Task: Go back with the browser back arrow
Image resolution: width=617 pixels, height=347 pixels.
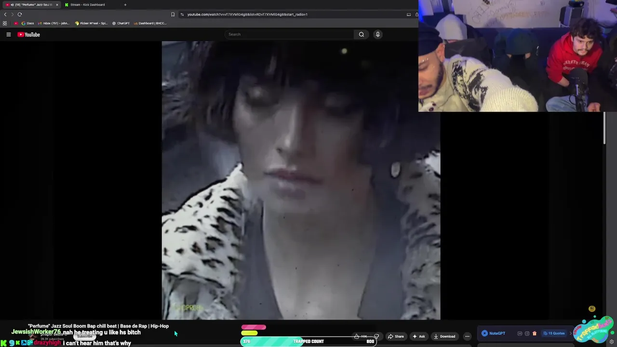Action: point(5,14)
